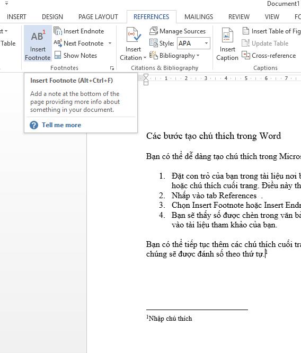Select the REFERENCES tab

tap(151, 17)
